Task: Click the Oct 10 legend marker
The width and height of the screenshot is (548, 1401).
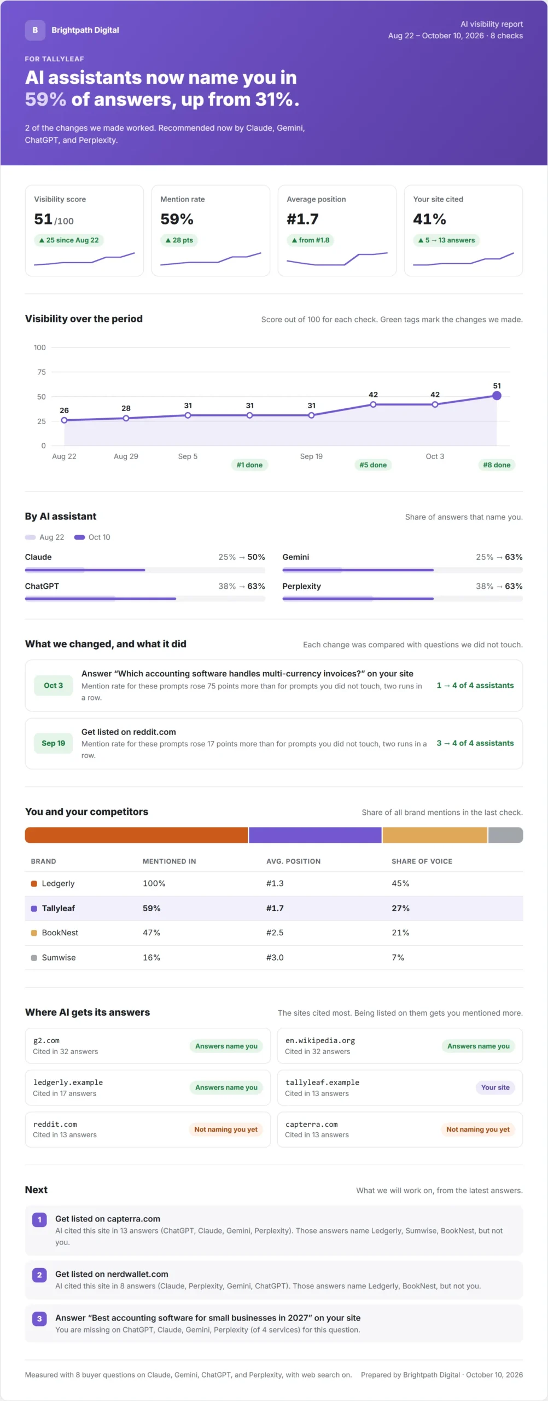Action: pyautogui.click(x=79, y=537)
